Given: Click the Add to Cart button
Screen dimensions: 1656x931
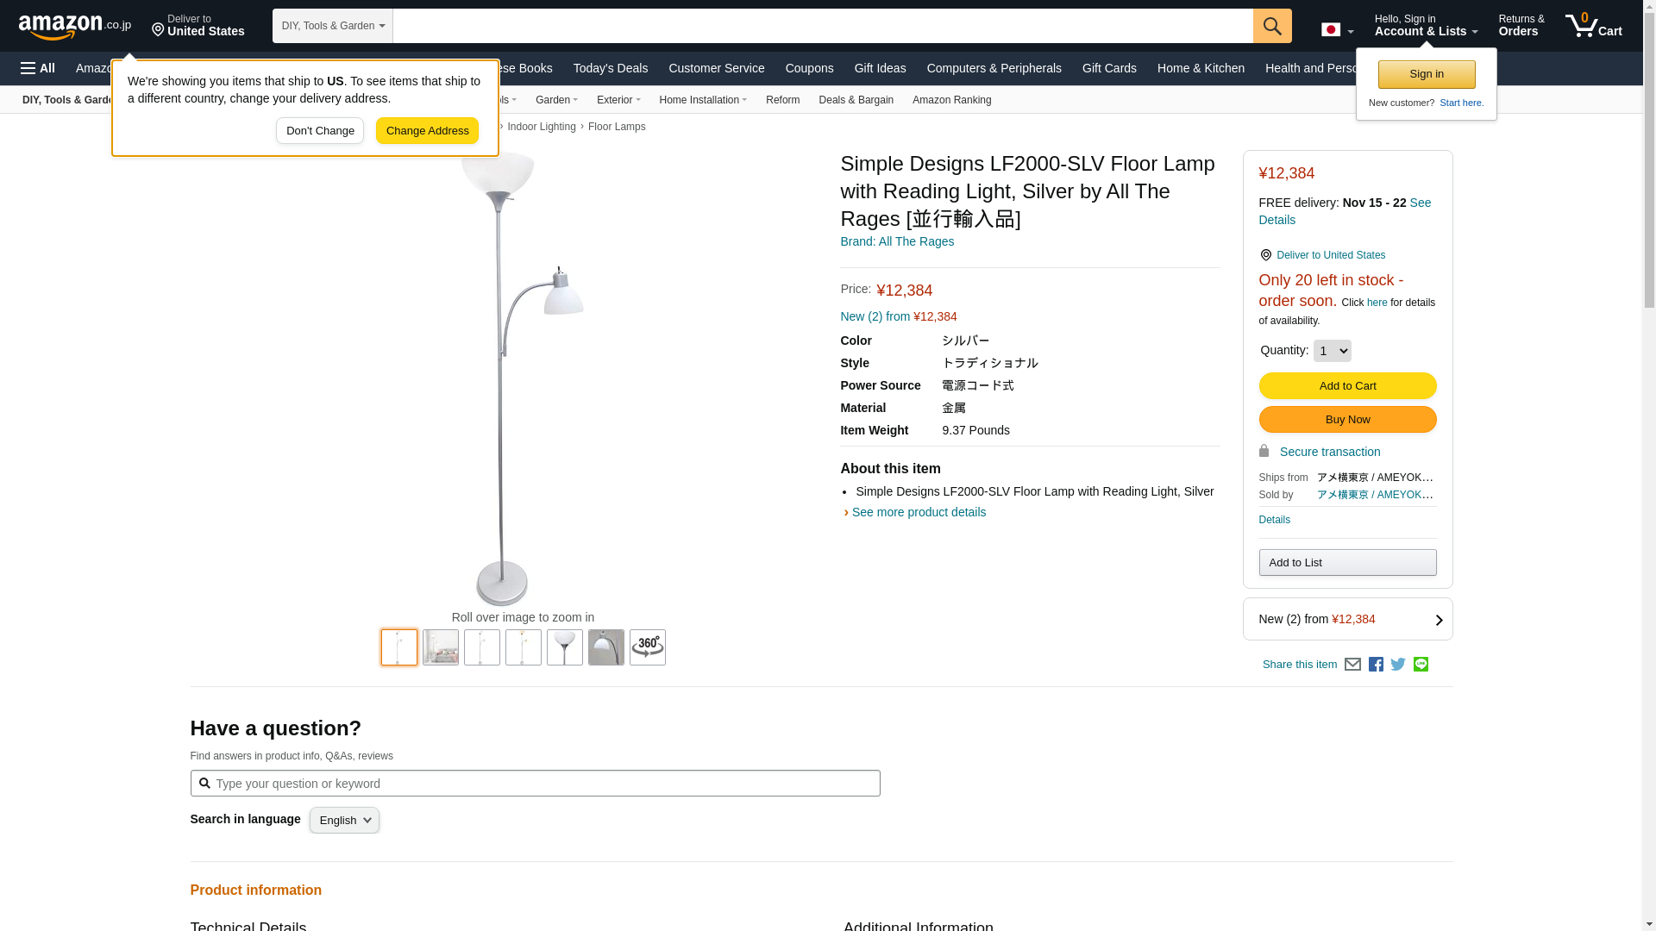Looking at the screenshot, I should tap(1346, 386).
